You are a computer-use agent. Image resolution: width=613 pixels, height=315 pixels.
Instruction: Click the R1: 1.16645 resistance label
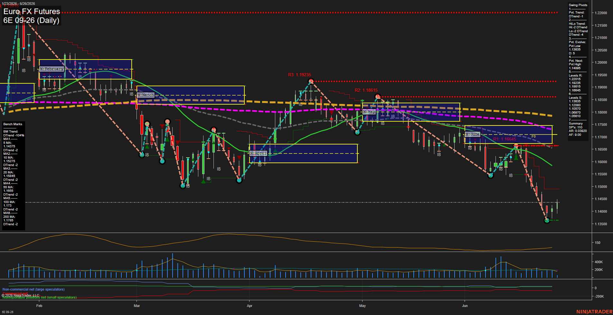click(x=505, y=139)
